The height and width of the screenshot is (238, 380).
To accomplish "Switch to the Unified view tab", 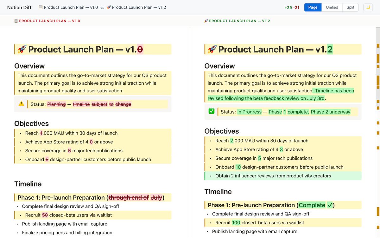I will click(332, 7).
